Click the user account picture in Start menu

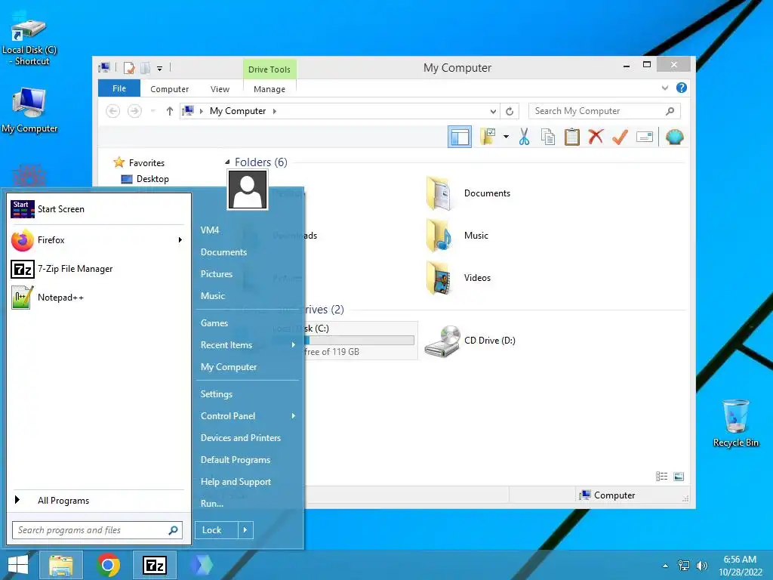click(x=248, y=190)
